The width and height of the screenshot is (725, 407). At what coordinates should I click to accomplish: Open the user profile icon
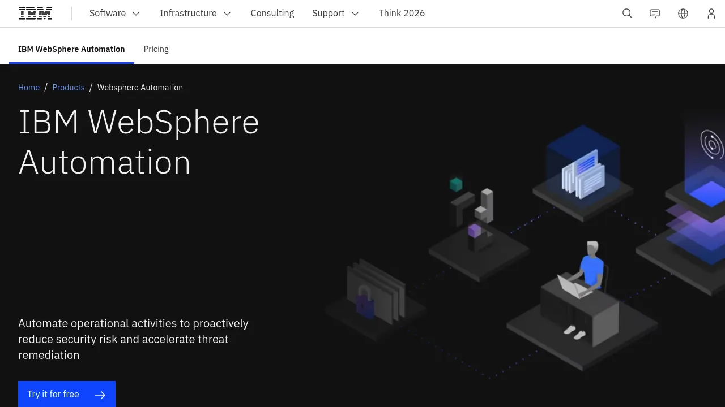pyautogui.click(x=711, y=14)
